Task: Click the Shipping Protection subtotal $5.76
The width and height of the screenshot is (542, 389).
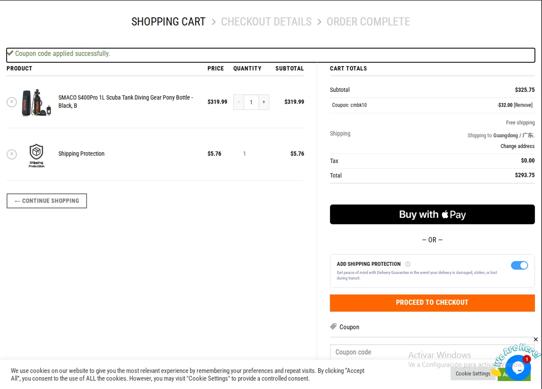Action: pos(297,154)
